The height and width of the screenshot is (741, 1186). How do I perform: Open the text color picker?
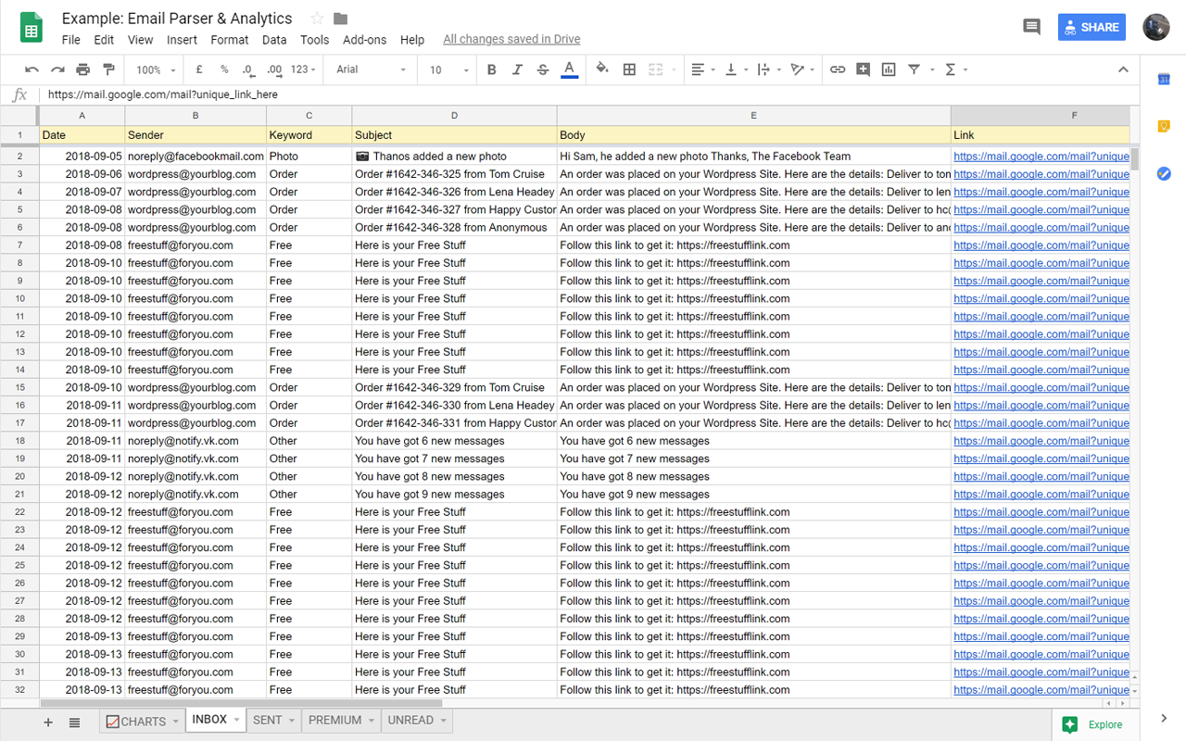568,69
